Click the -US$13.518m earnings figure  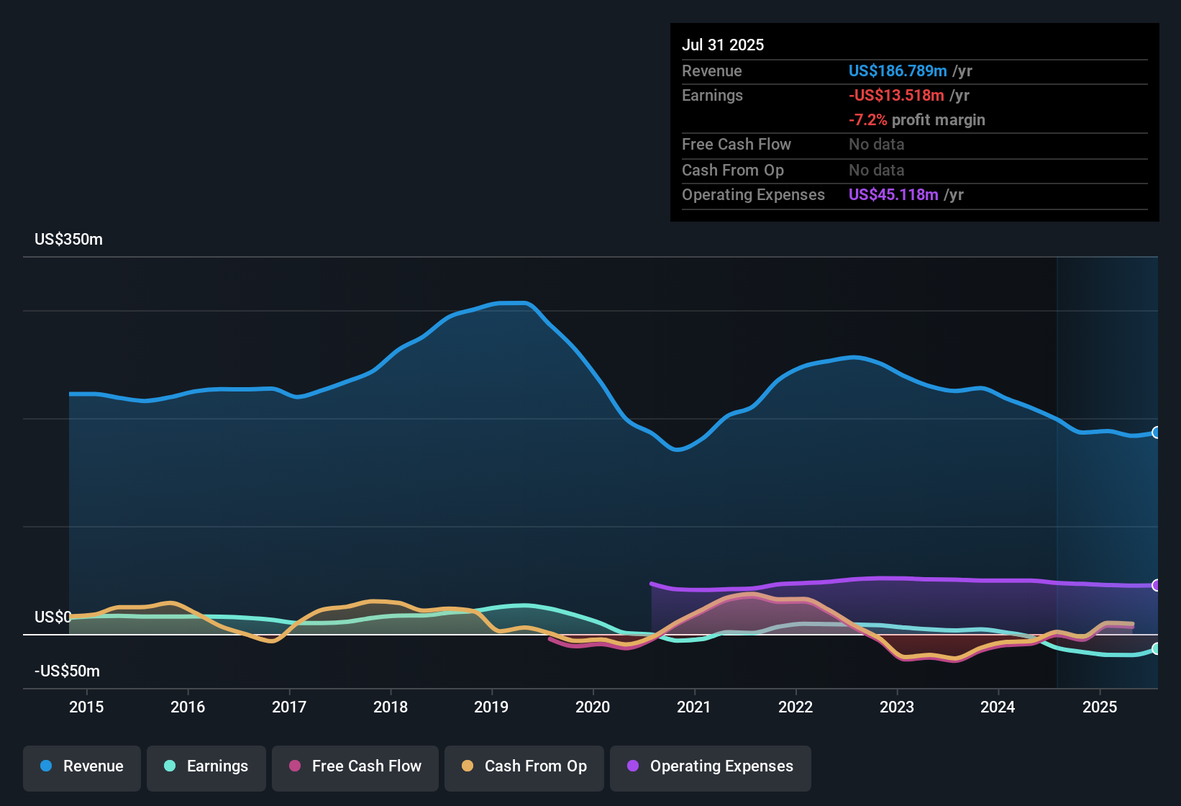(895, 95)
